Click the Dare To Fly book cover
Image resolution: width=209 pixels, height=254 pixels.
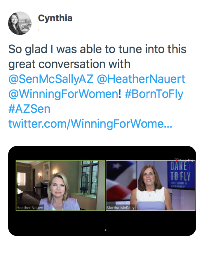(181, 175)
